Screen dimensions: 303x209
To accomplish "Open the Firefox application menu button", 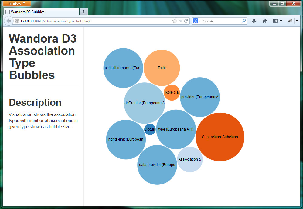I will click(17, 3).
